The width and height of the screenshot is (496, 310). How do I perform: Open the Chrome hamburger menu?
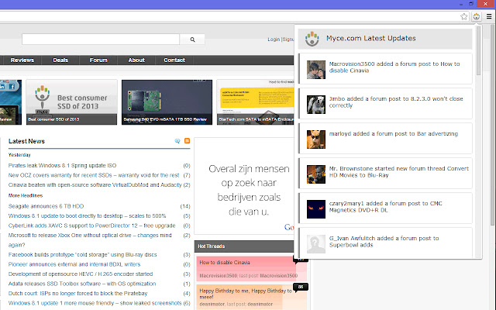[x=489, y=16]
